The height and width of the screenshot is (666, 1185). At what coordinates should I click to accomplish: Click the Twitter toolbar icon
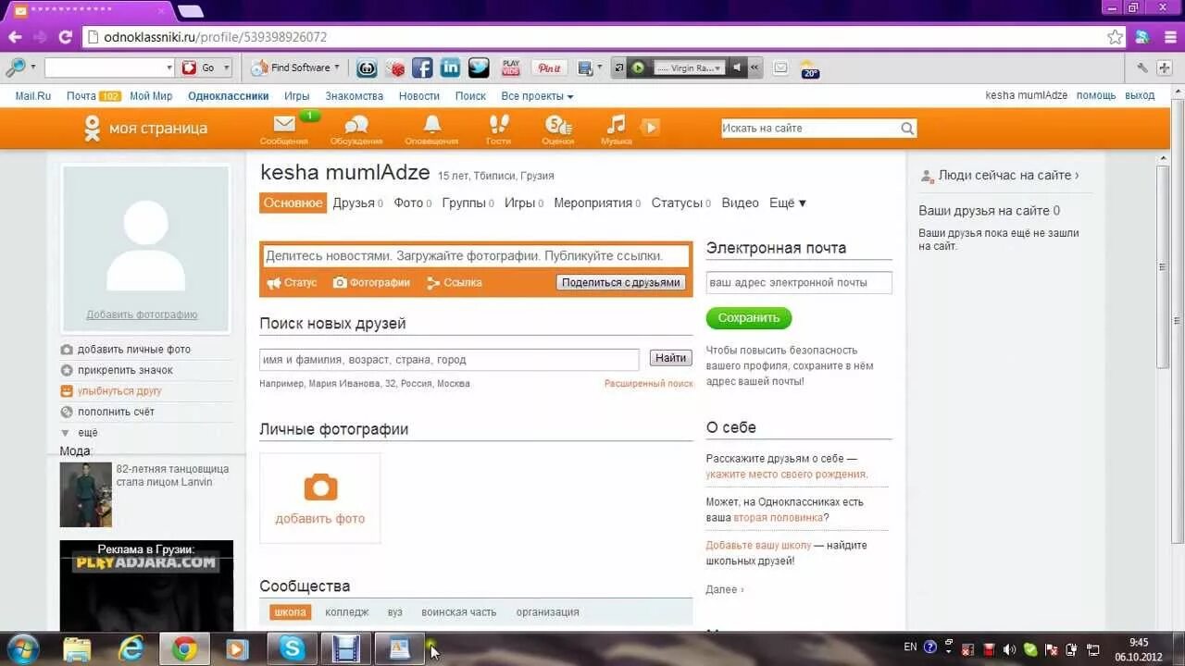point(479,68)
